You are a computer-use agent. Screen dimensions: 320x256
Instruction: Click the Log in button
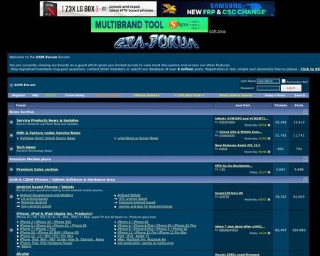(291, 88)
